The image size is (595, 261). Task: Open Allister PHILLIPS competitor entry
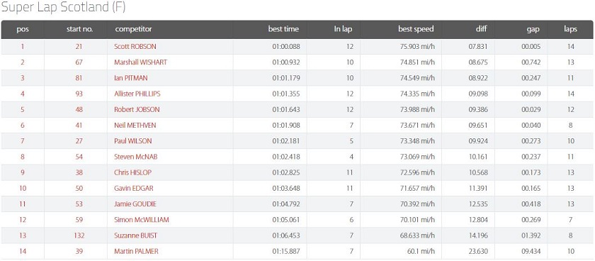(x=137, y=94)
